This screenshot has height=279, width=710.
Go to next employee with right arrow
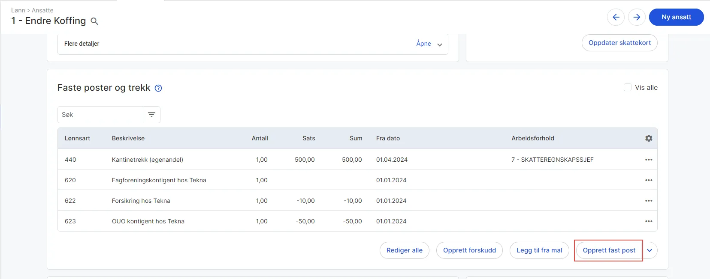pyautogui.click(x=637, y=17)
